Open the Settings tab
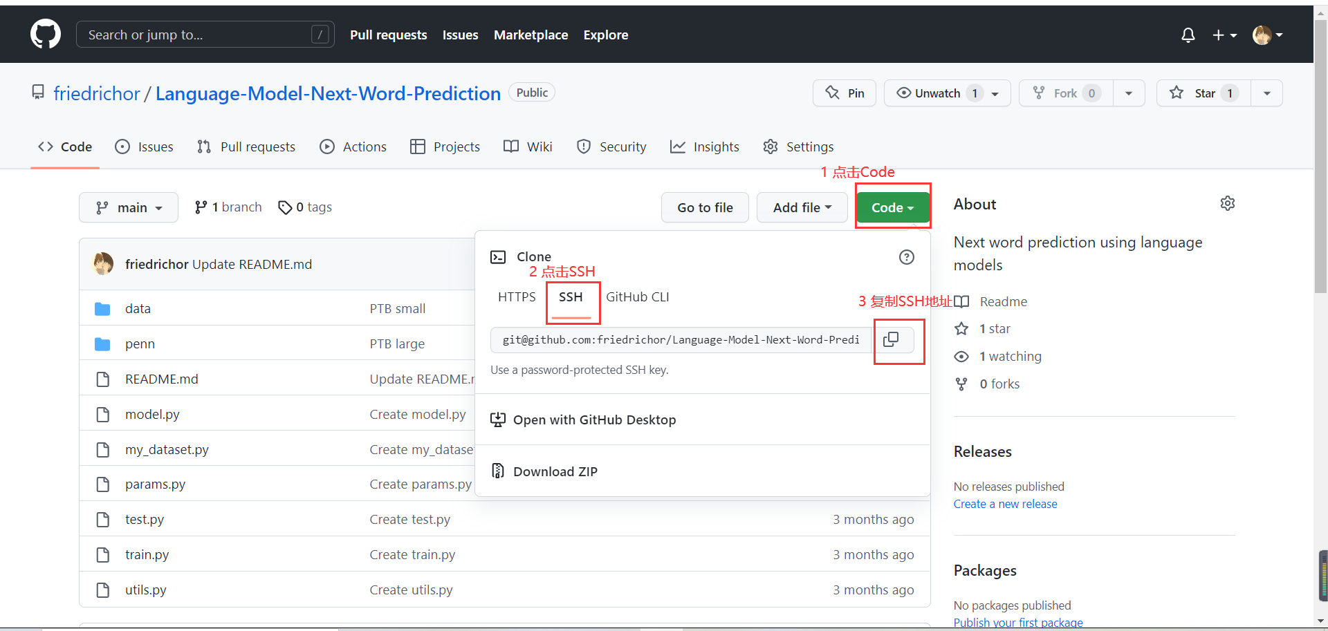Screen dimensions: 1328x631 click(x=798, y=147)
